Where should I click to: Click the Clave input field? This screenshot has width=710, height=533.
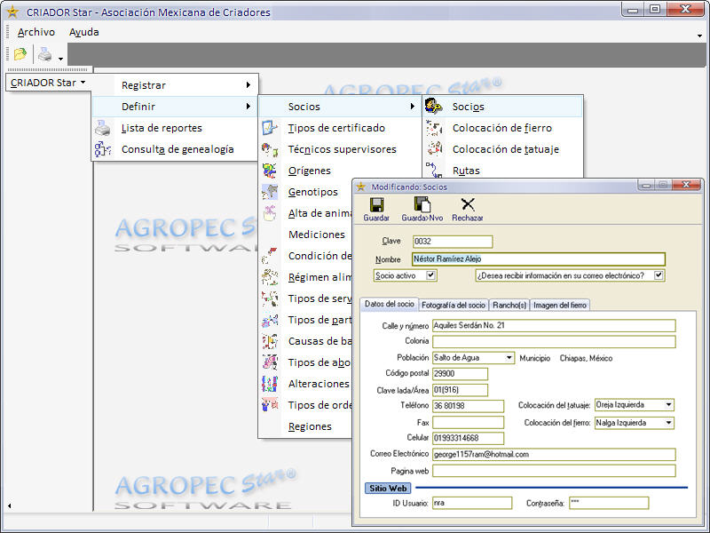(453, 241)
